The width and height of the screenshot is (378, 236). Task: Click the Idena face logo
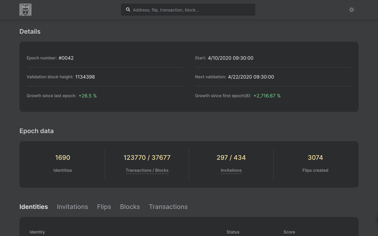tap(25, 10)
